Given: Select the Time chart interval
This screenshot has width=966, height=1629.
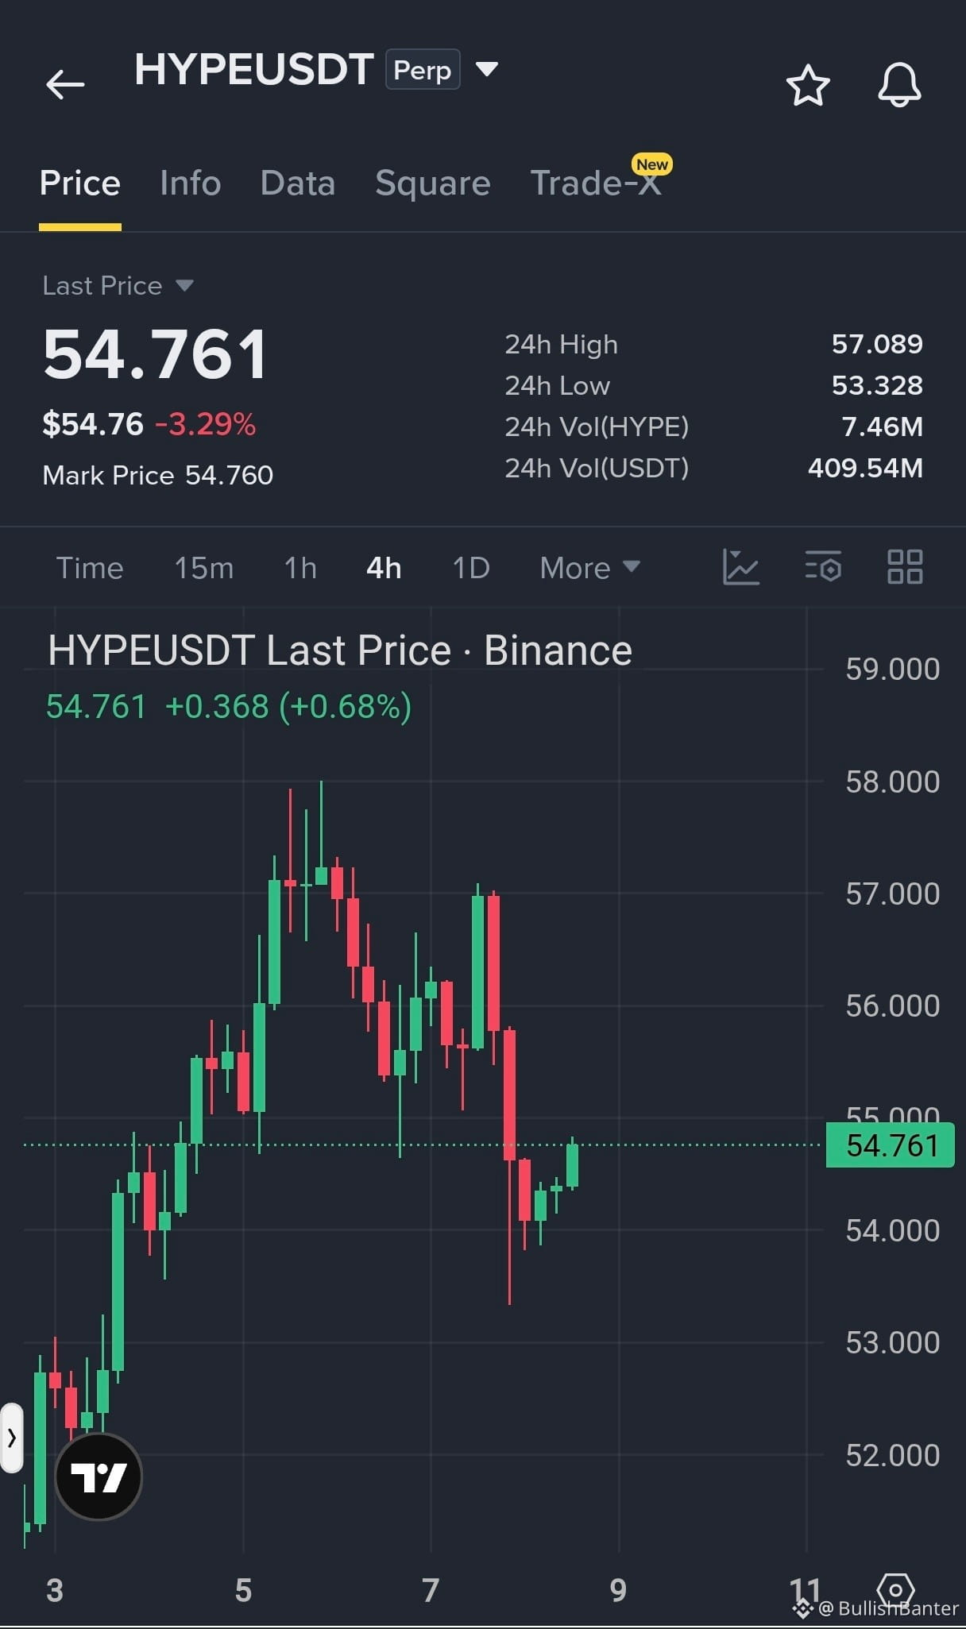Looking at the screenshot, I should pos(90,568).
